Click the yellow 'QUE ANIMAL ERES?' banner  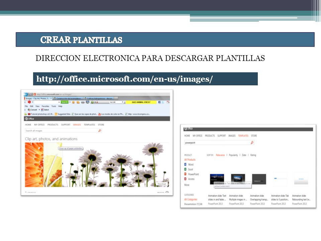[141, 102]
